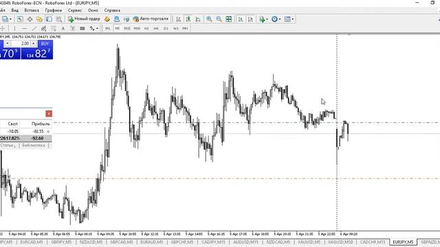
Task: Switch to line chart display
Action: [198, 19]
